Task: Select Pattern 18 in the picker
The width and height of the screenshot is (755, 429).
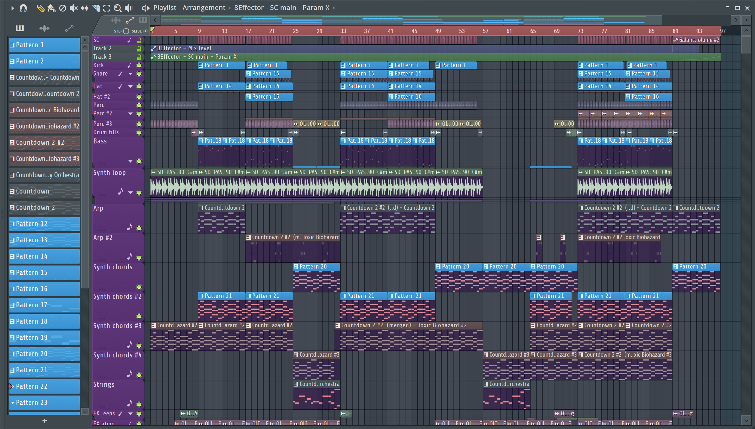Action: pyautogui.click(x=45, y=321)
